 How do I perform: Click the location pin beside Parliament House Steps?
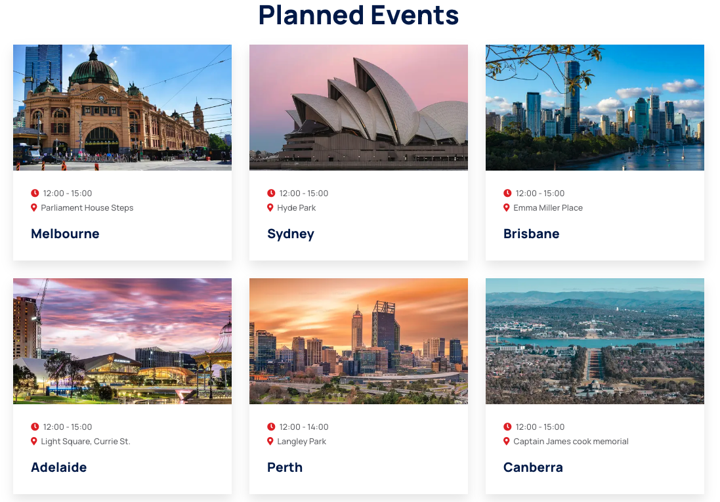coord(34,207)
